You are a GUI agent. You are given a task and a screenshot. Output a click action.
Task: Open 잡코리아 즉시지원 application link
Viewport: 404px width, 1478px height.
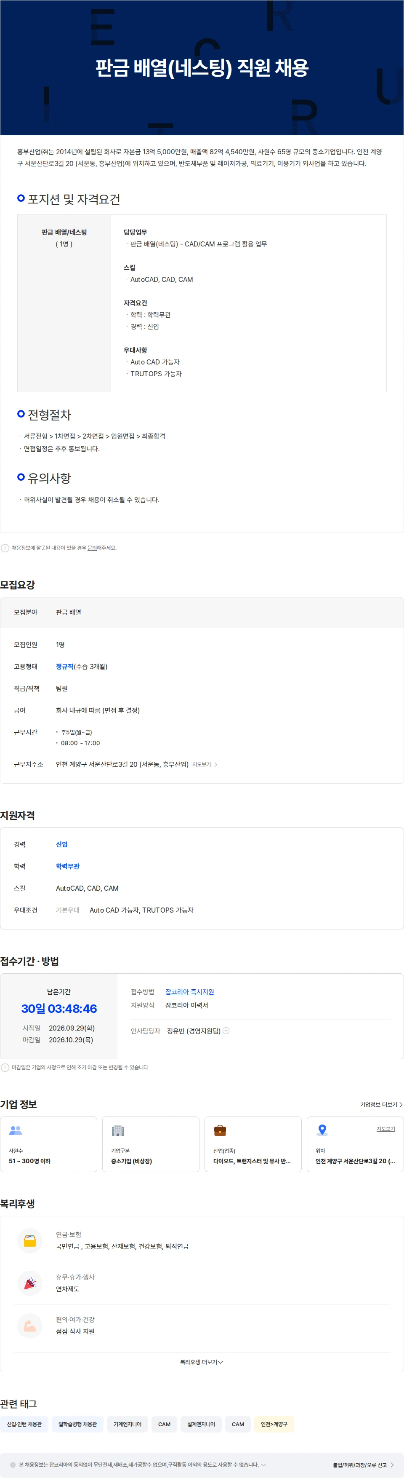click(190, 991)
